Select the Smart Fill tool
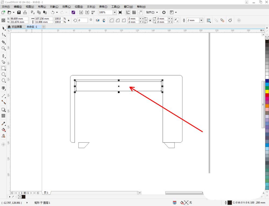The width and height of the screenshot is (269, 206). click(x=3, y=136)
